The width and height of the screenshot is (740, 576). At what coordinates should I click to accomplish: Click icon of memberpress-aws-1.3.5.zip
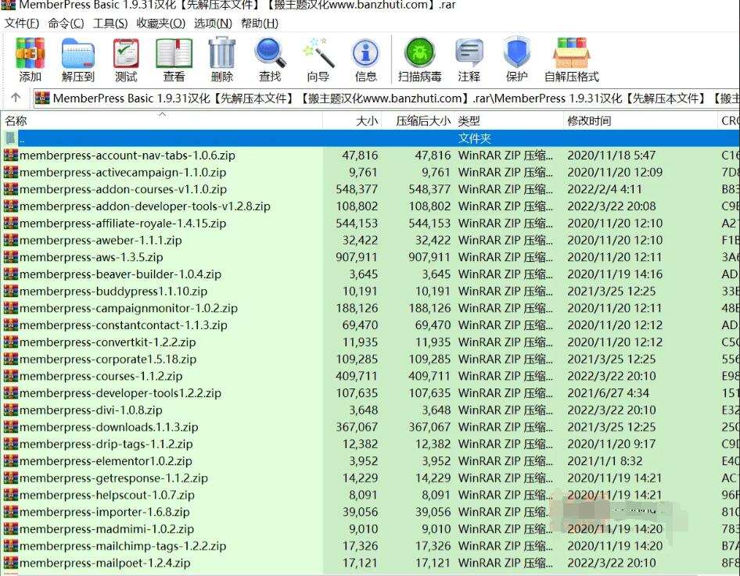click(10, 257)
